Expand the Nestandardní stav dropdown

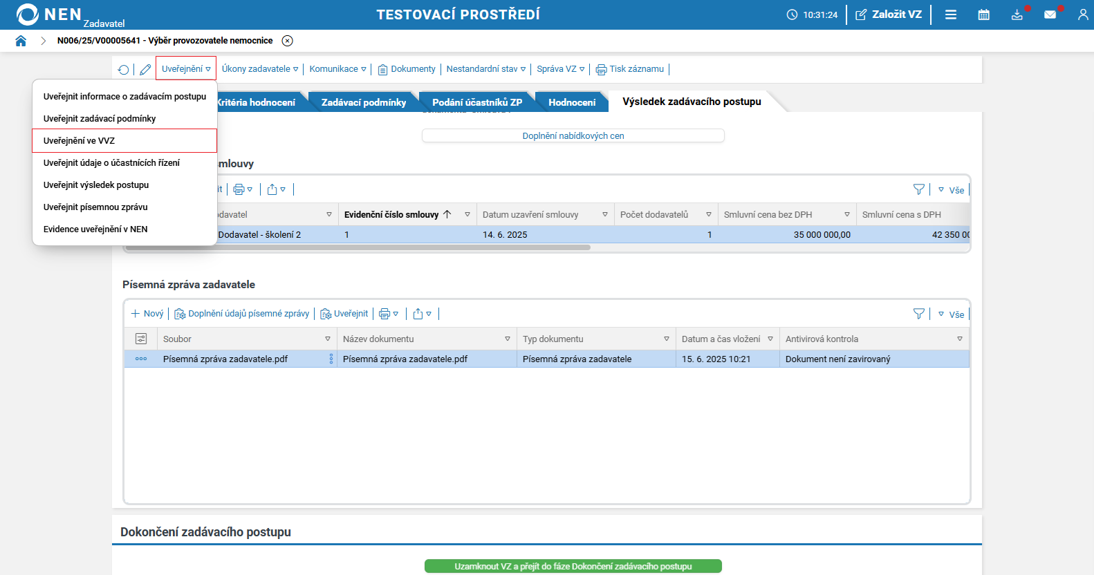(x=486, y=69)
